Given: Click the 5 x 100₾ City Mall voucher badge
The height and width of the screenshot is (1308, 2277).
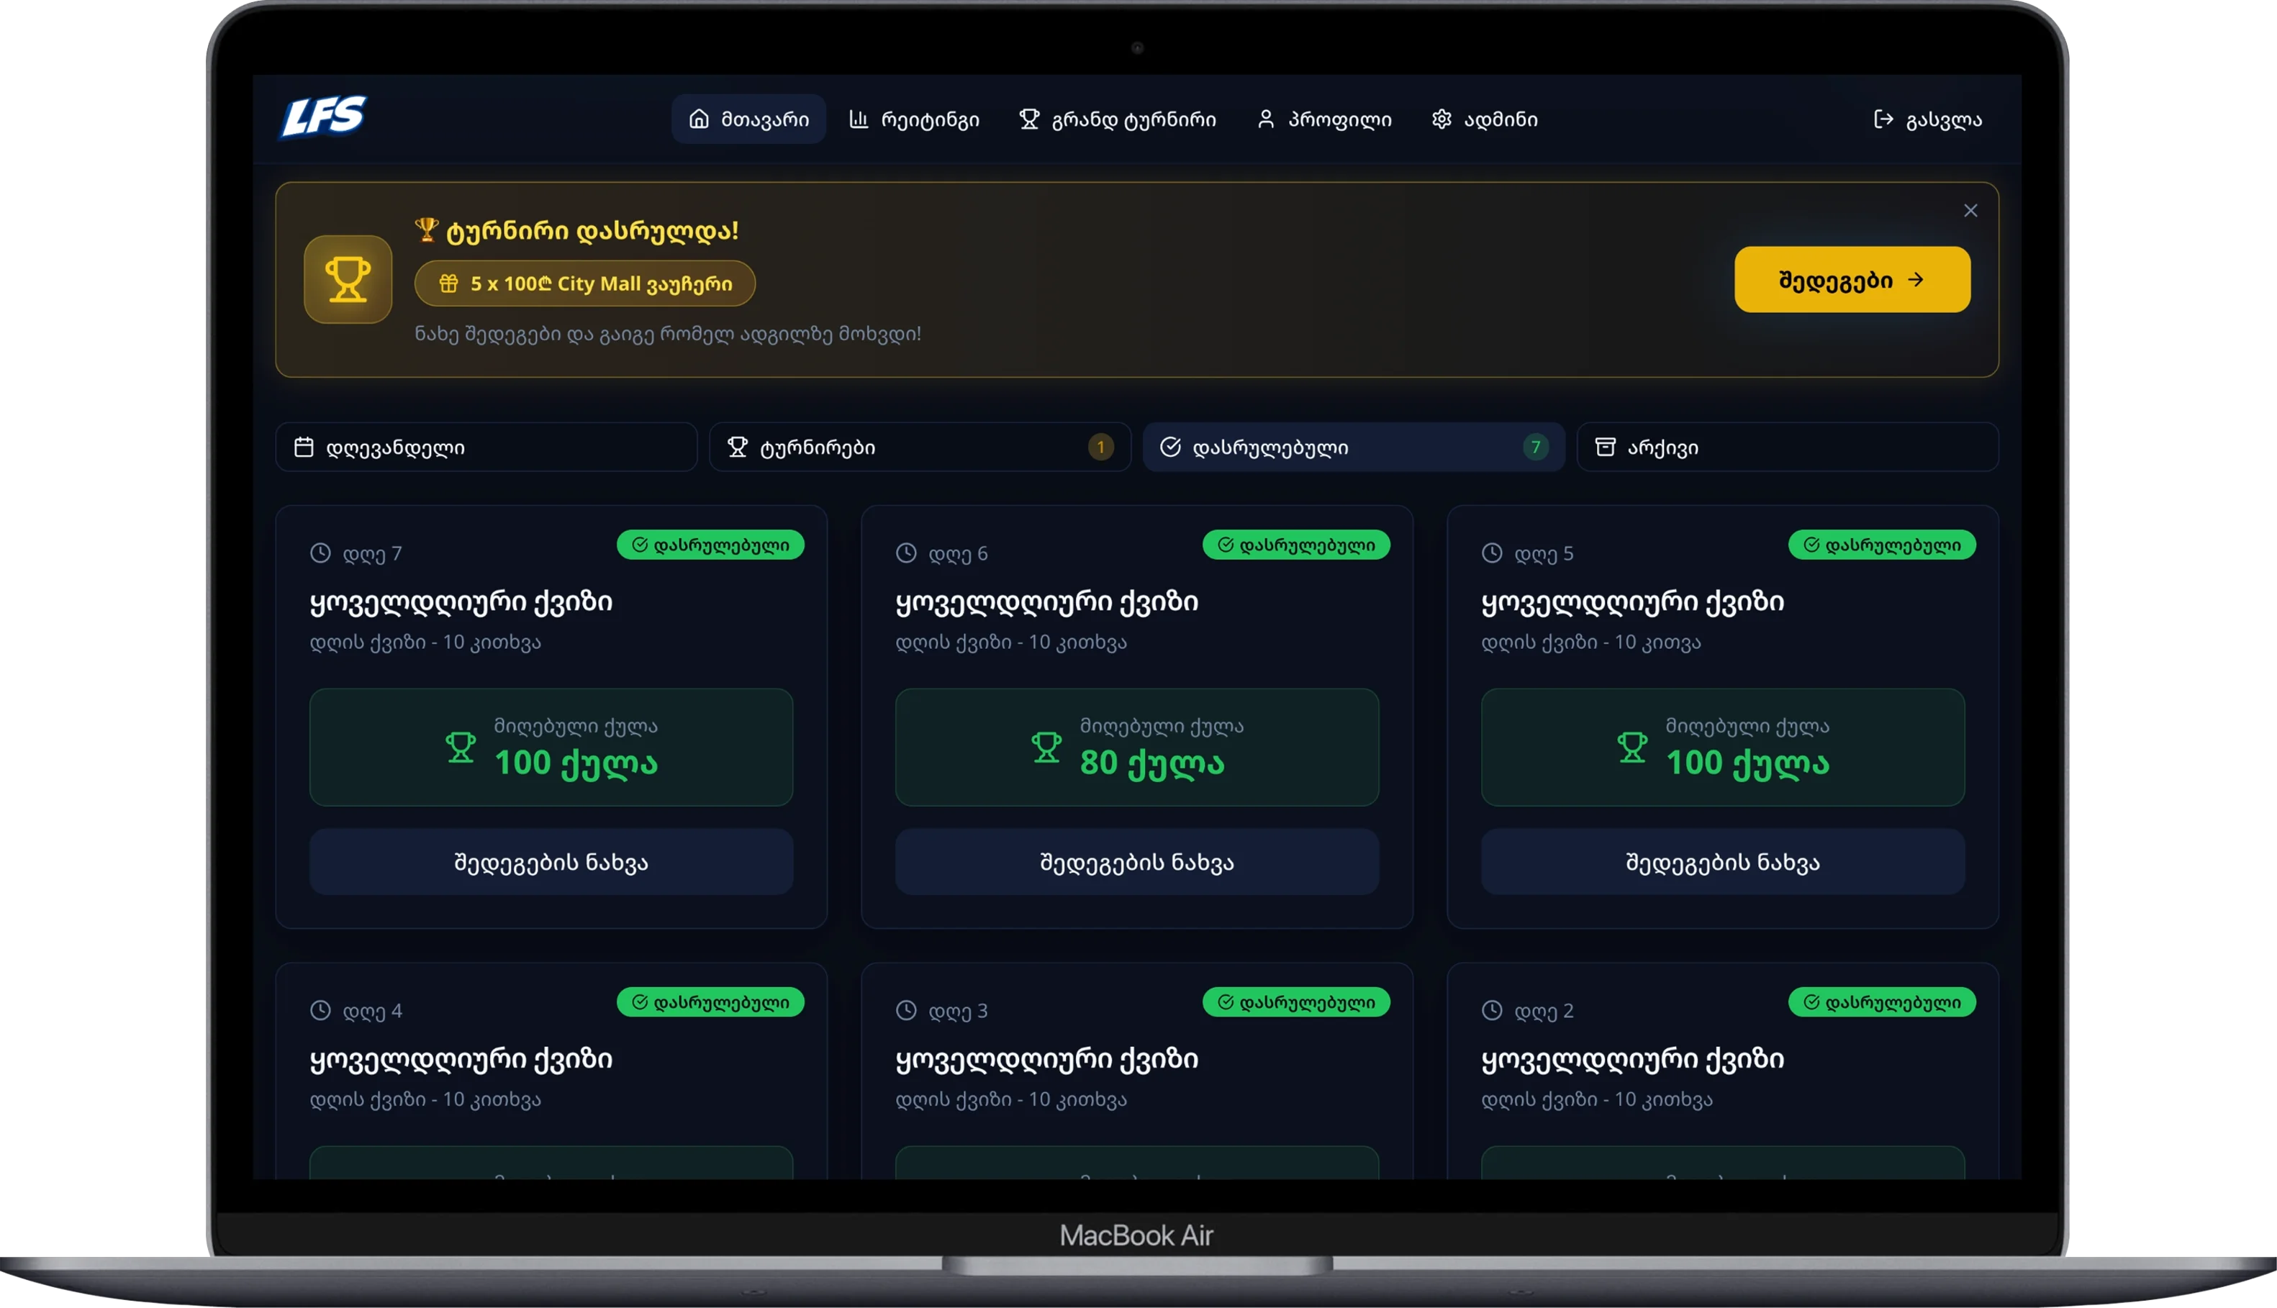Looking at the screenshot, I should (584, 284).
